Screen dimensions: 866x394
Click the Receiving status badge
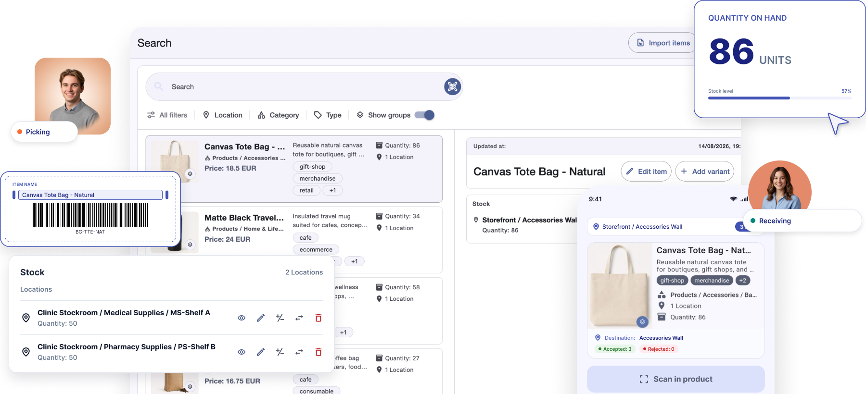802,221
